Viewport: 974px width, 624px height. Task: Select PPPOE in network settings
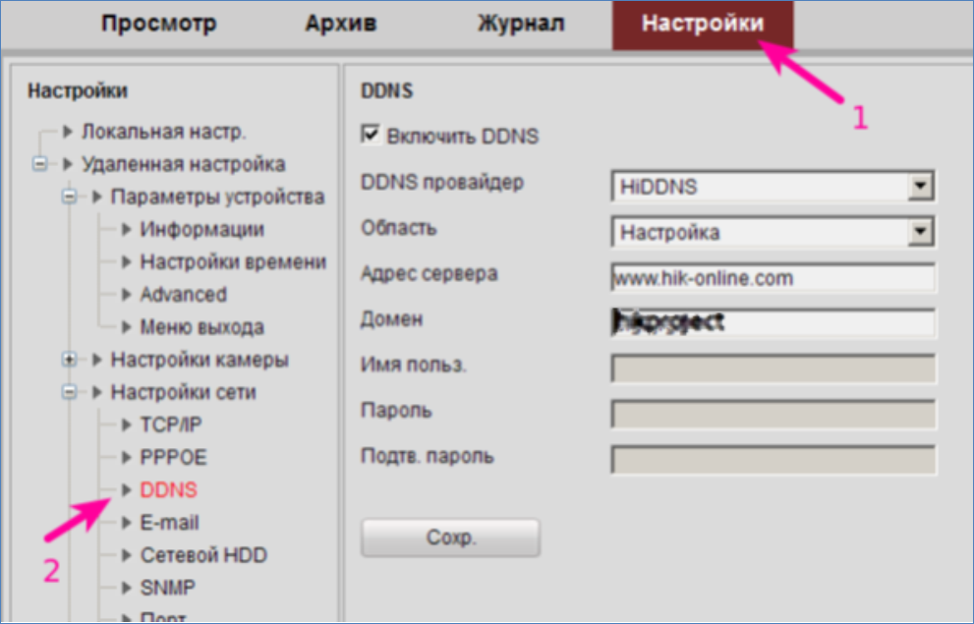point(173,457)
